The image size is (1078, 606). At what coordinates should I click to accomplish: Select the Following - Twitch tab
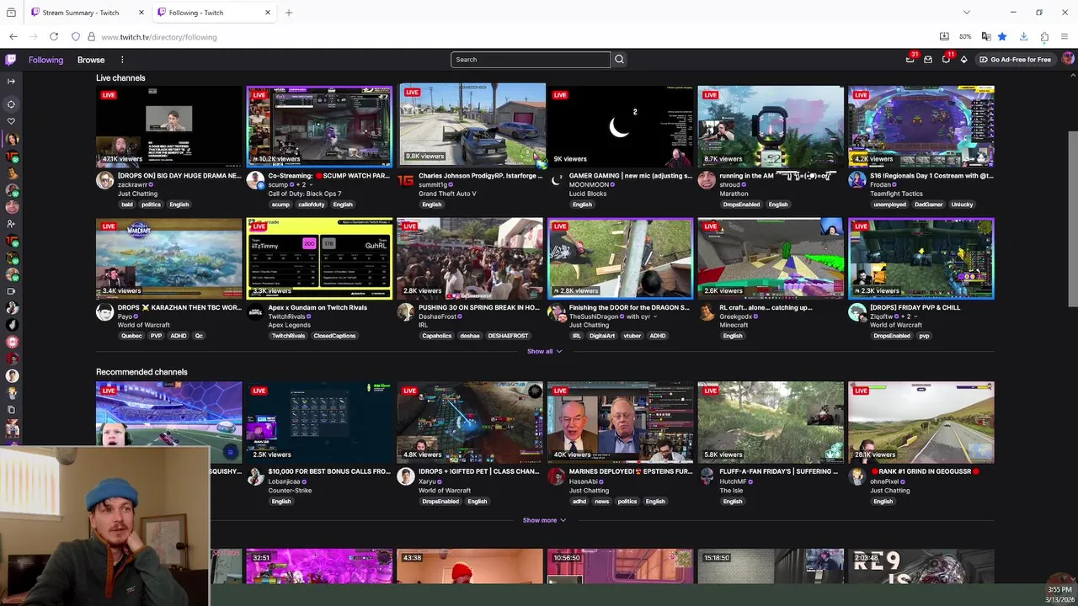[215, 13]
